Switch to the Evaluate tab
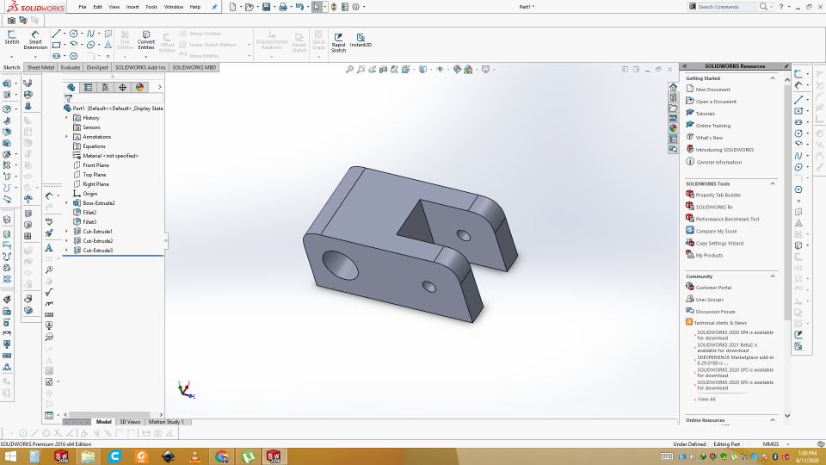This screenshot has width=826, height=465. (x=70, y=67)
